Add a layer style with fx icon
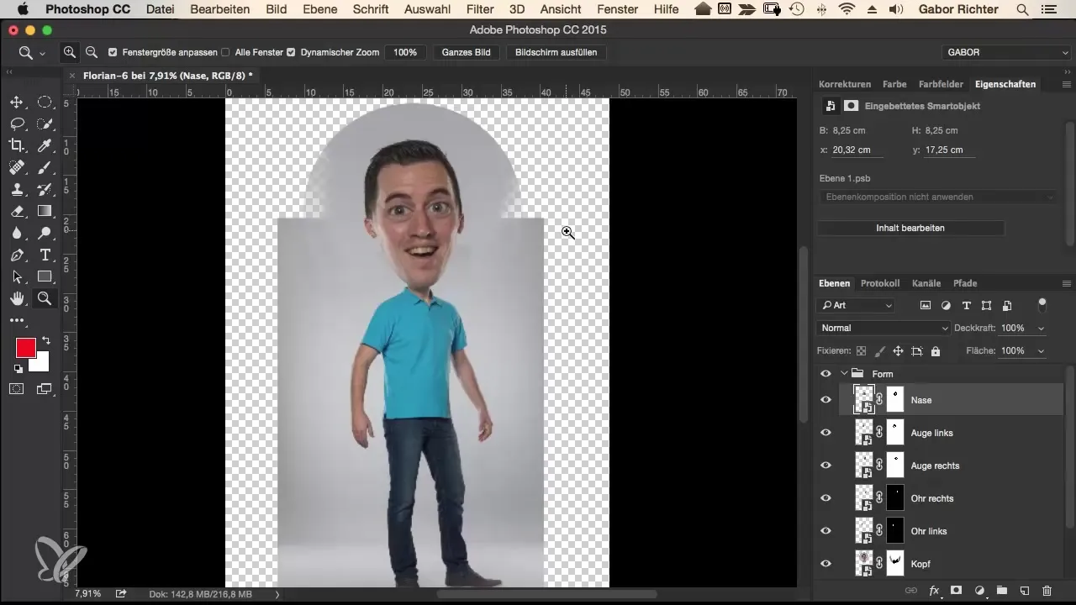 (x=933, y=592)
